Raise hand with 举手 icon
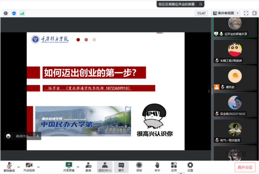Viewport: 259px width, 174px height. click(x=157, y=167)
